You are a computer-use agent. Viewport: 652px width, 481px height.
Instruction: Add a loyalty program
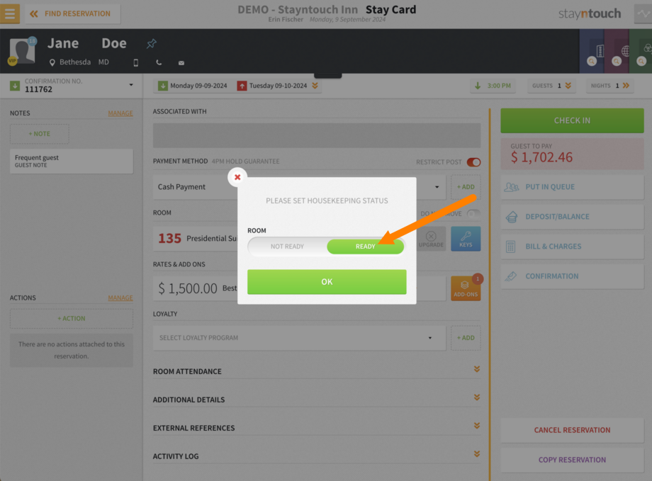pyautogui.click(x=466, y=338)
